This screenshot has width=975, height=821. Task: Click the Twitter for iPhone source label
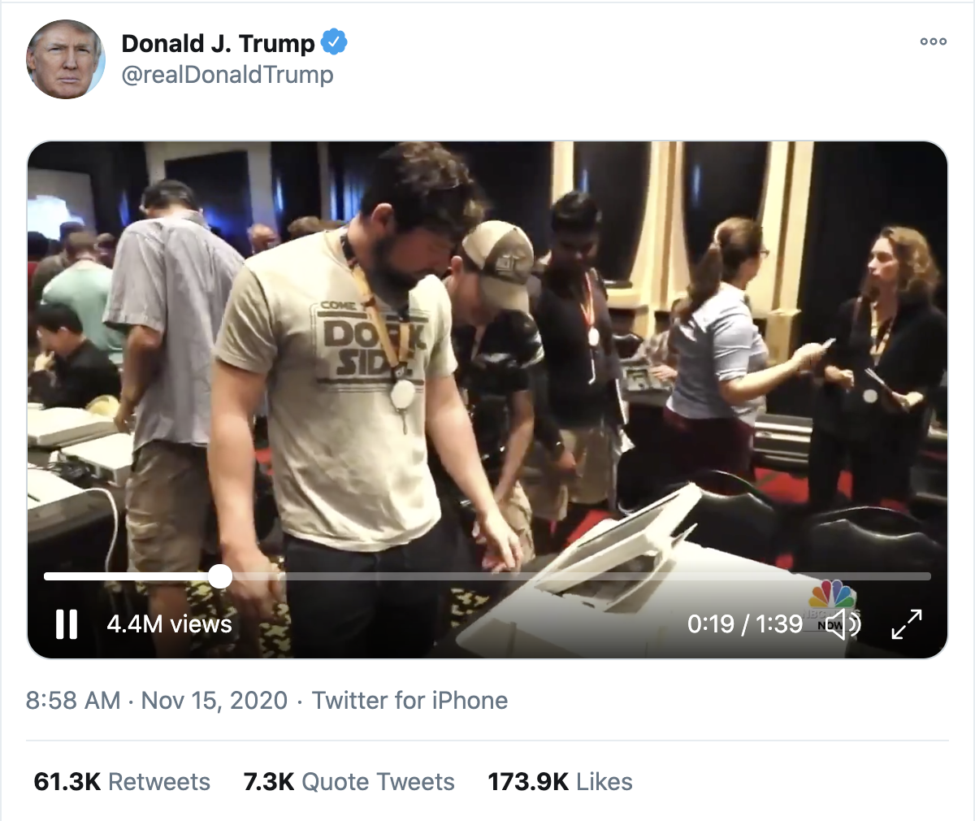(x=410, y=700)
